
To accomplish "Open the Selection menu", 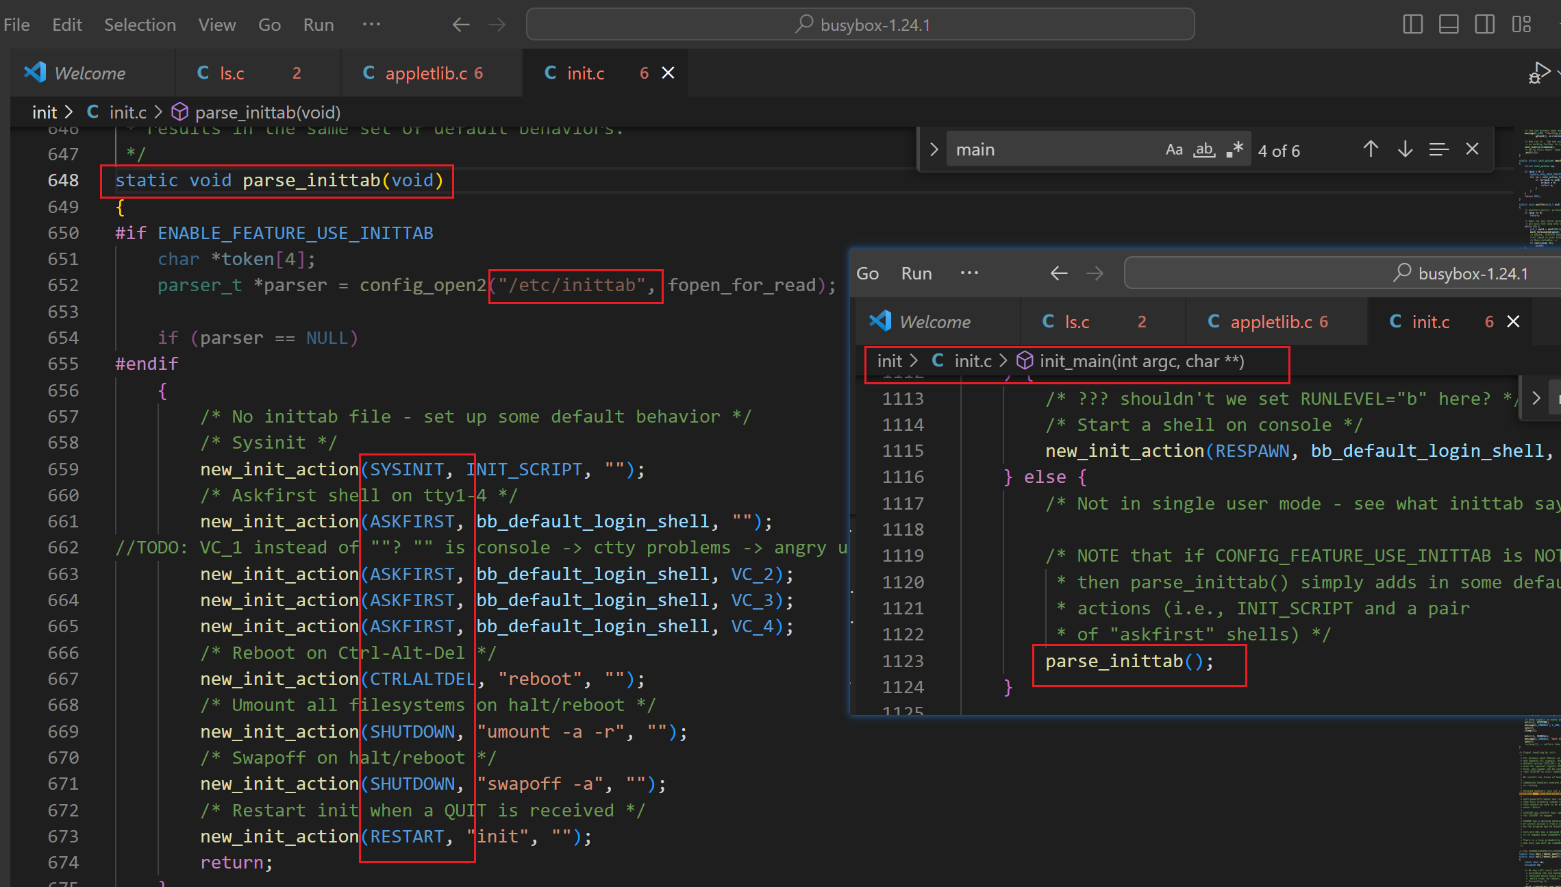I will click(140, 25).
